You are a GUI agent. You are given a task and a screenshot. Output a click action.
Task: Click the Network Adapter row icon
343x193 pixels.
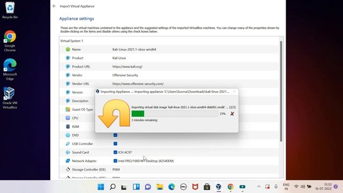(x=68, y=161)
